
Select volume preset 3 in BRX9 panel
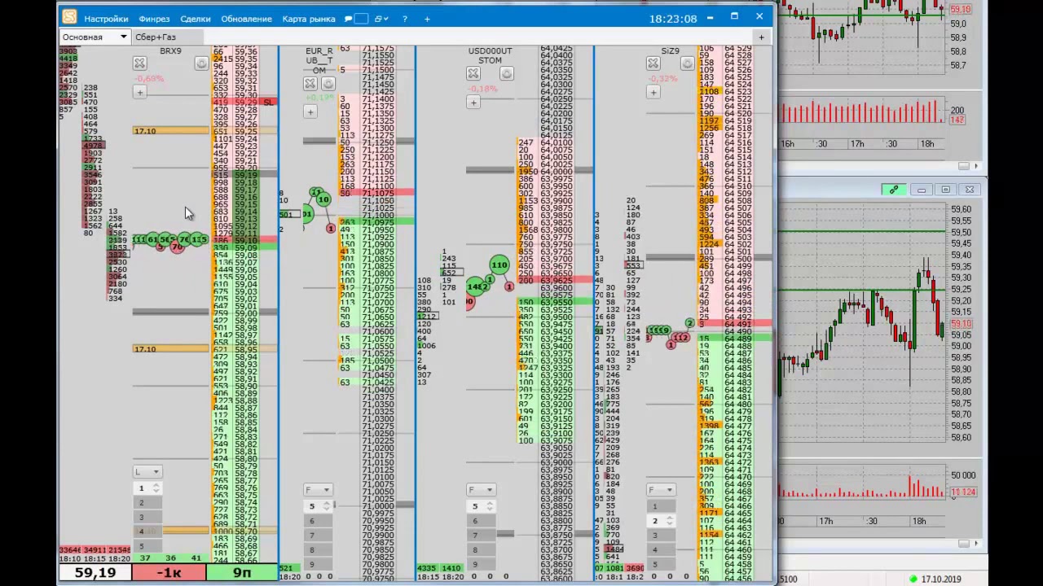click(x=147, y=517)
